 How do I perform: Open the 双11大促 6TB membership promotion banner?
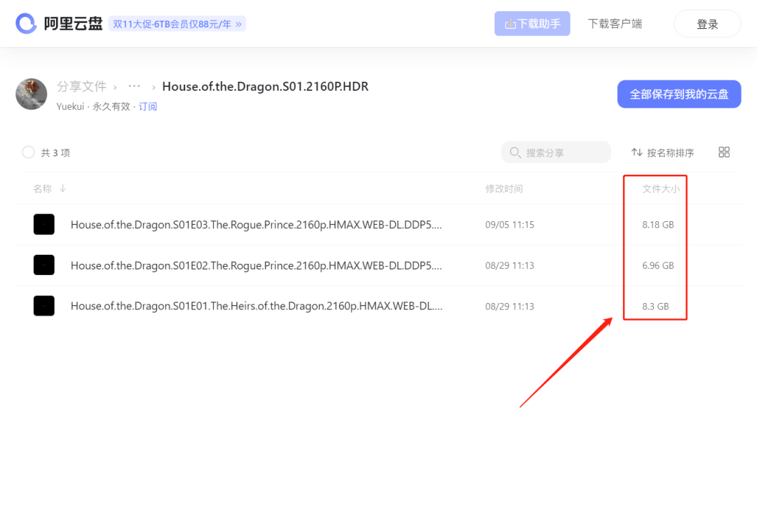[177, 24]
